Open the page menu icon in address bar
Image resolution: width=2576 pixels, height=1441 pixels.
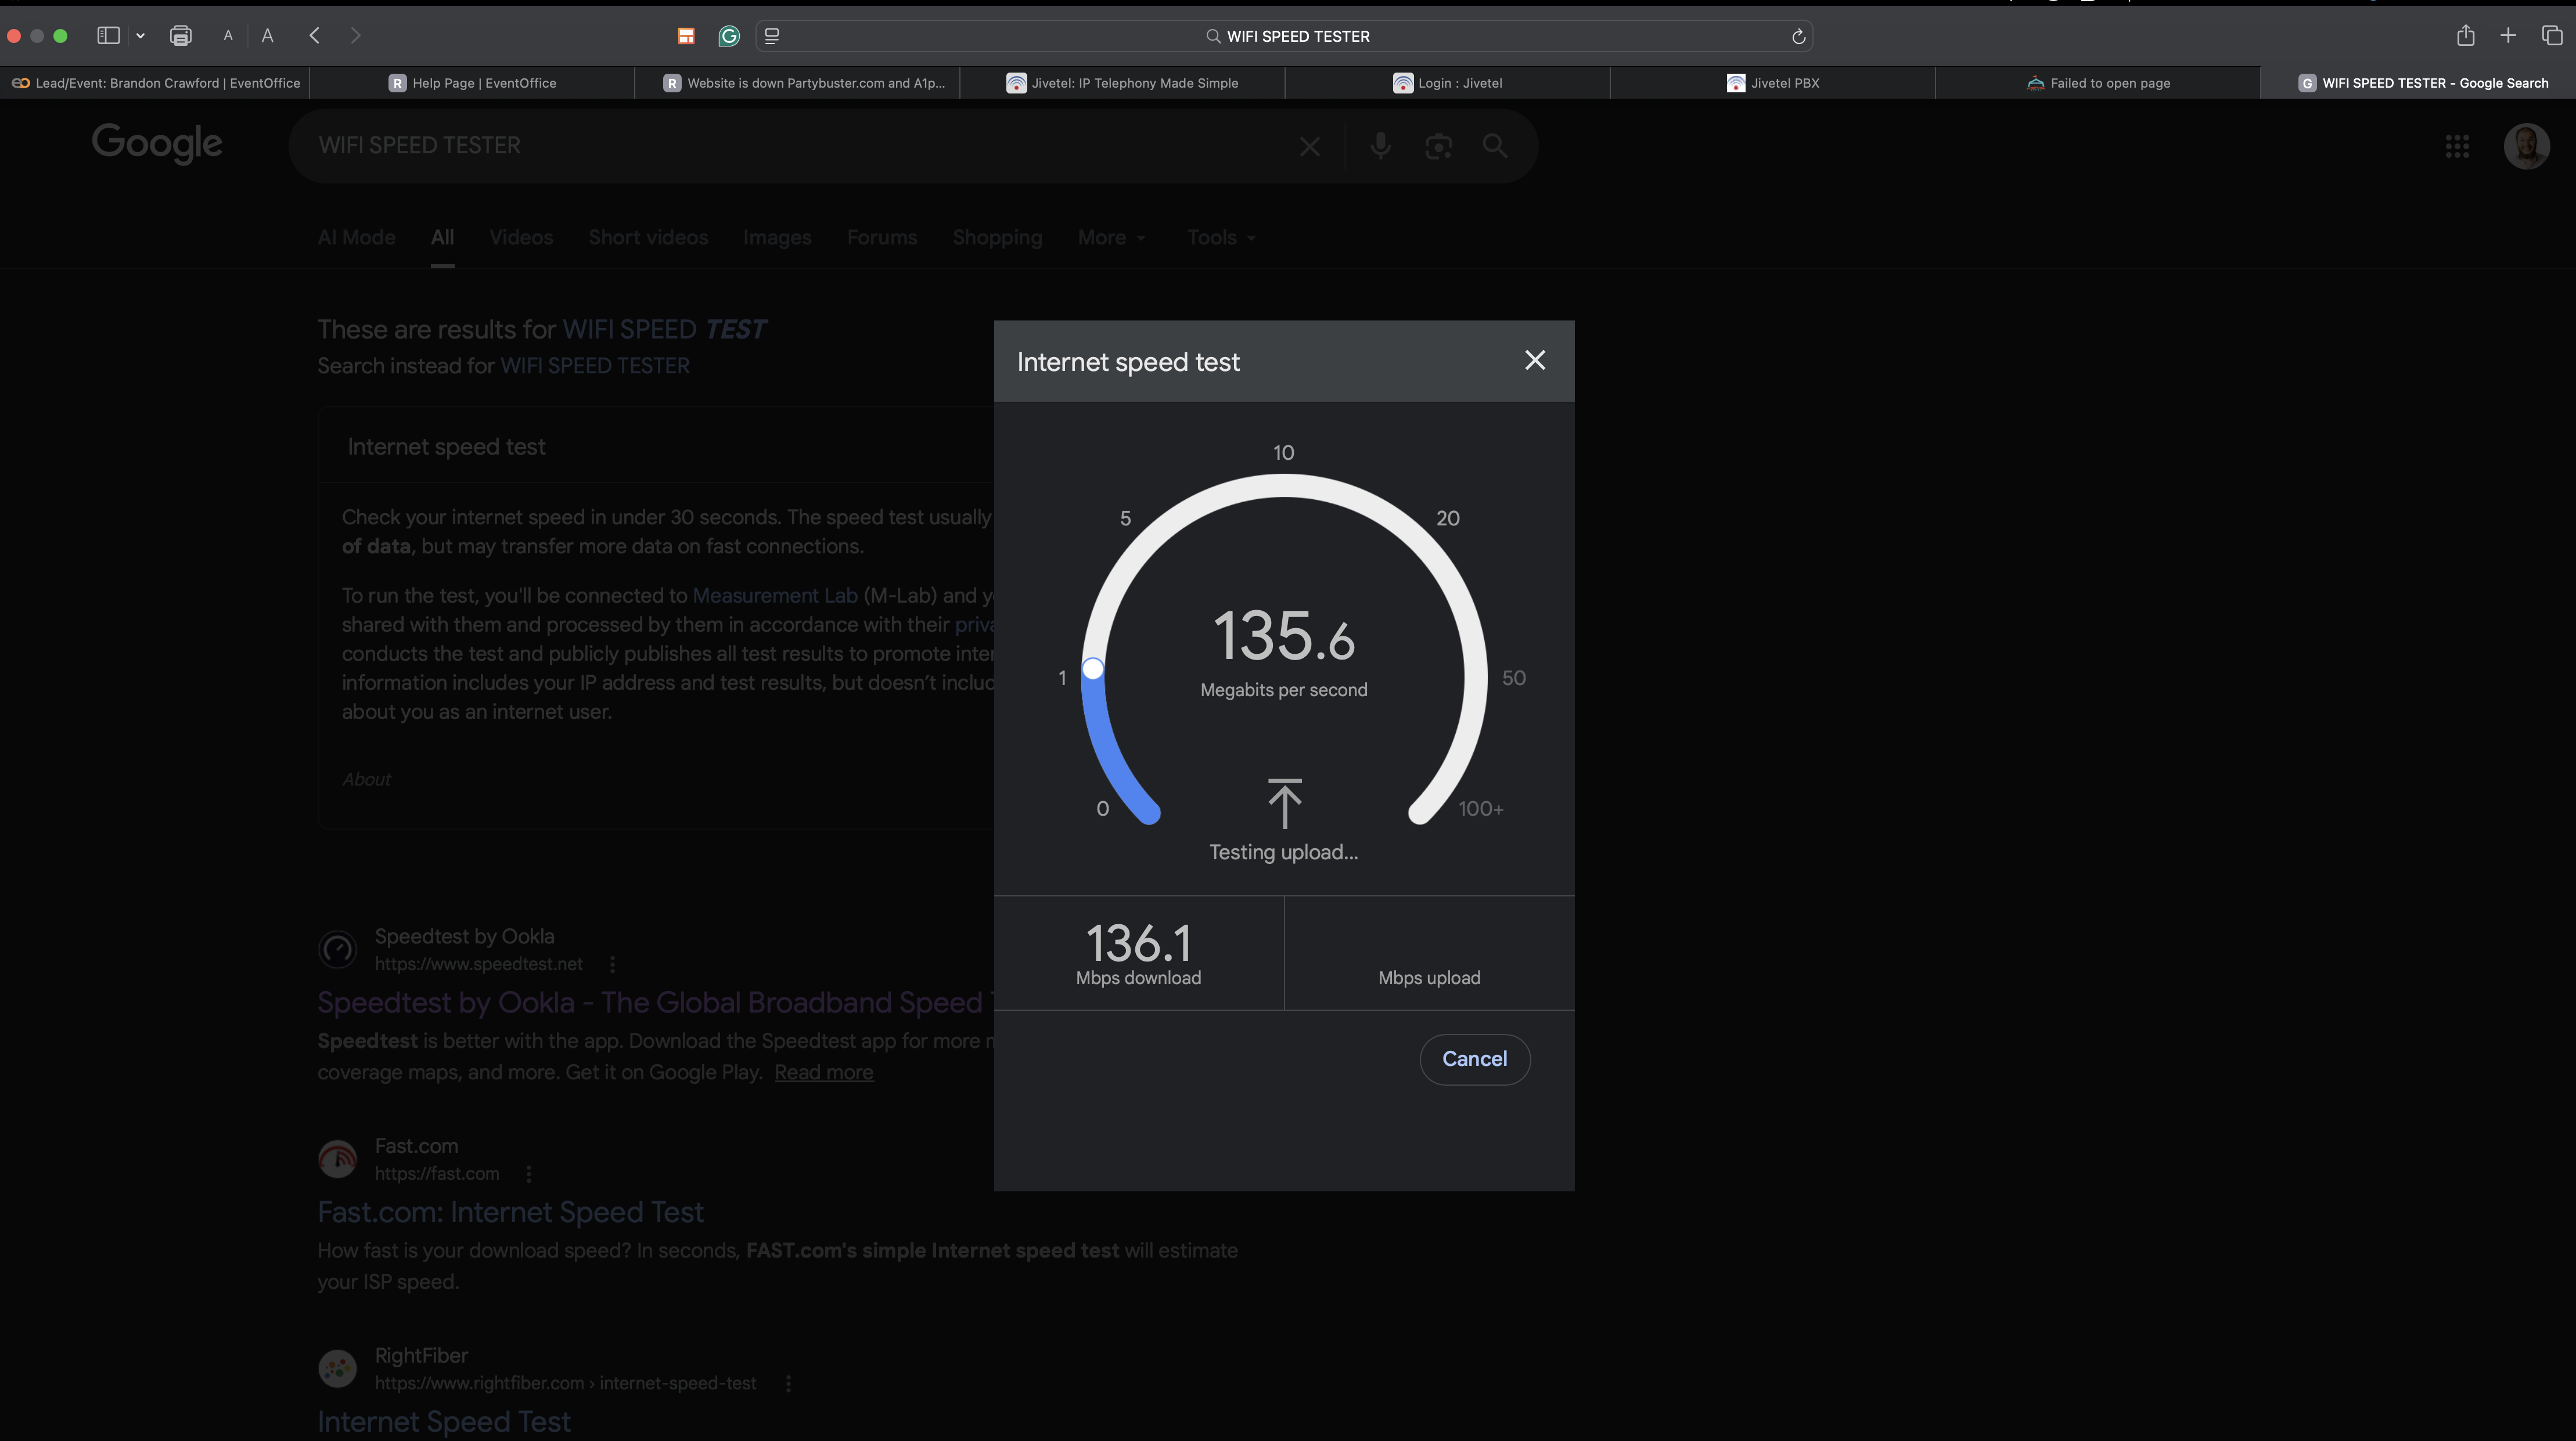[x=772, y=36]
